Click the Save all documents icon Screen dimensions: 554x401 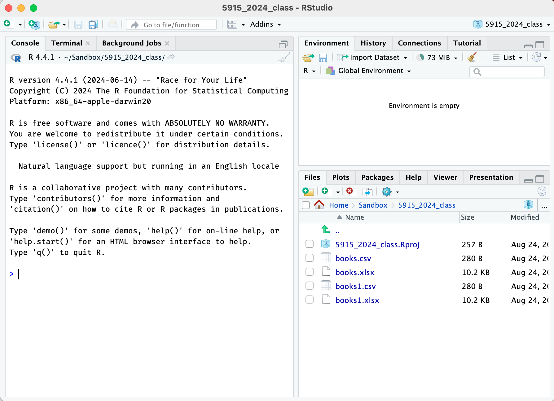pyautogui.click(x=93, y=24)
